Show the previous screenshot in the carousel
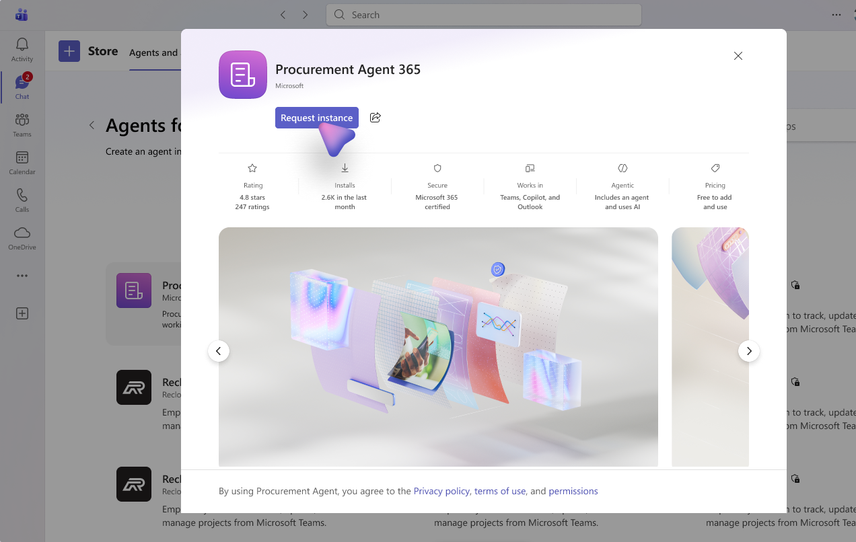This screenshot has width=856, height=542. (x=219, y=351)
